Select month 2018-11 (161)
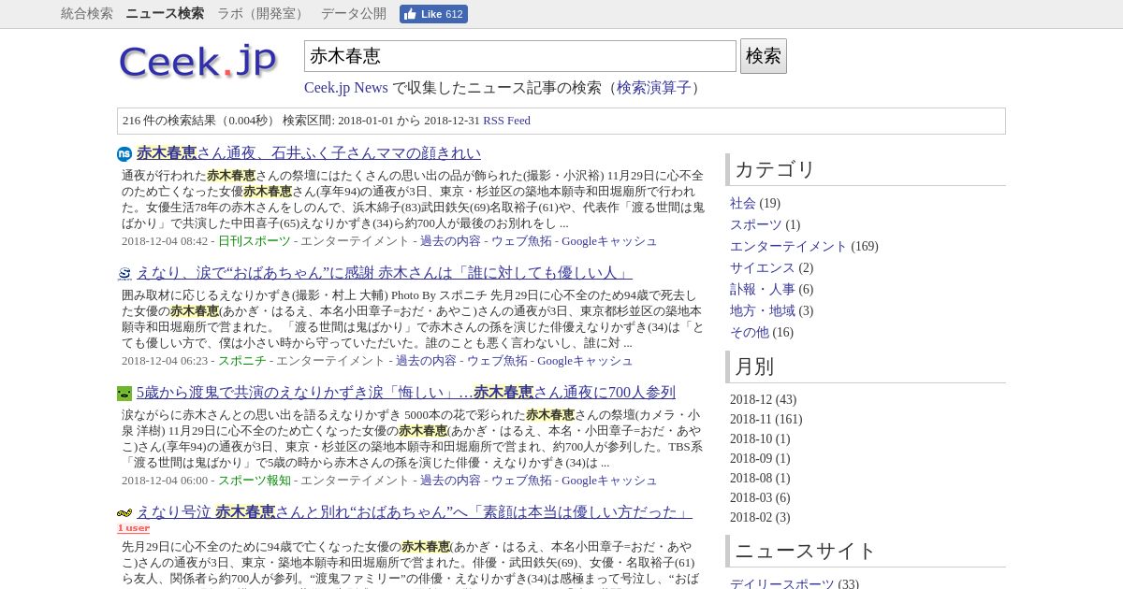The height and width of the screenshot is (589, 1123). (x=766, y=420)
